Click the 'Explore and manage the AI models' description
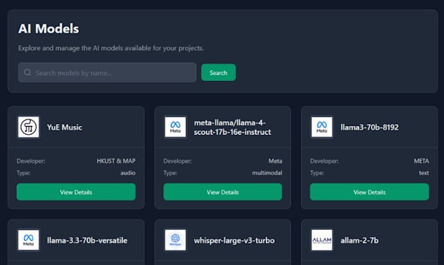 click(x=111, y=48)
